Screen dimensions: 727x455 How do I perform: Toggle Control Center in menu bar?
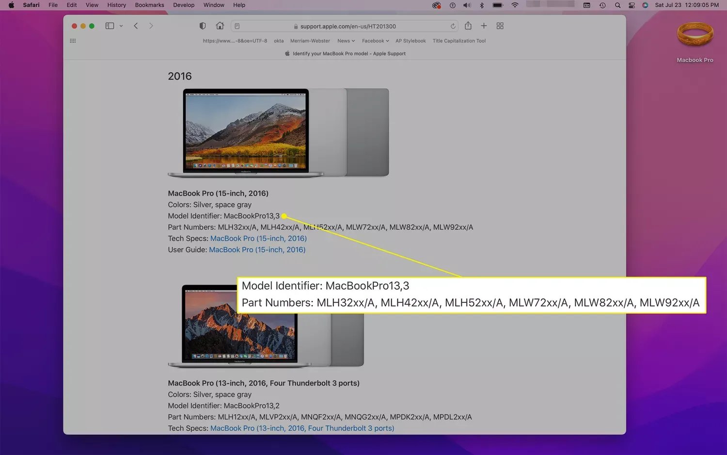(632, 5)
